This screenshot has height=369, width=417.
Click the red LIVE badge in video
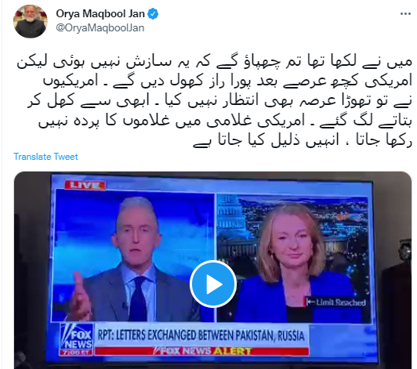click(85, 185)
